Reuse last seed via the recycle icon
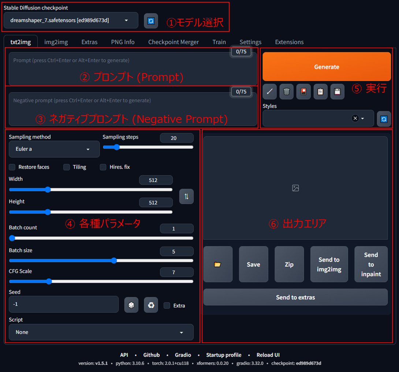Viewport: 399px width, 372px height. pos(151,305)
